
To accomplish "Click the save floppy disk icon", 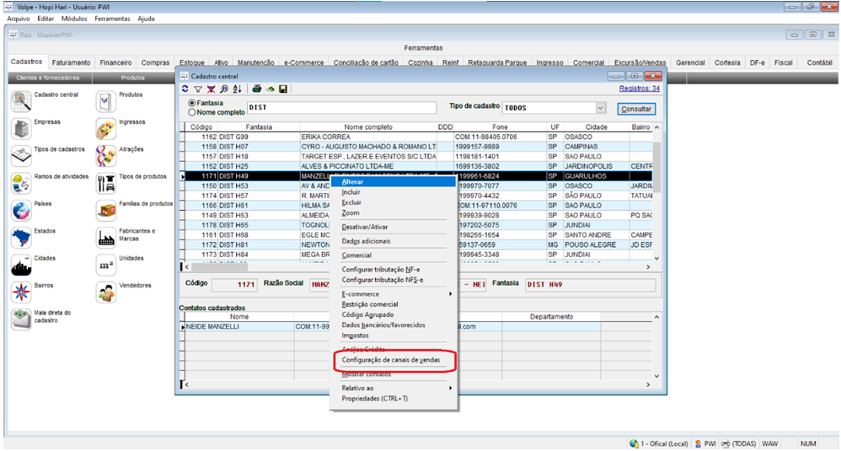I will [x=283, y=89].
